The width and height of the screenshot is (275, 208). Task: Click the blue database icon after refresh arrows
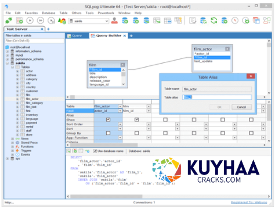tap(225, 20)
